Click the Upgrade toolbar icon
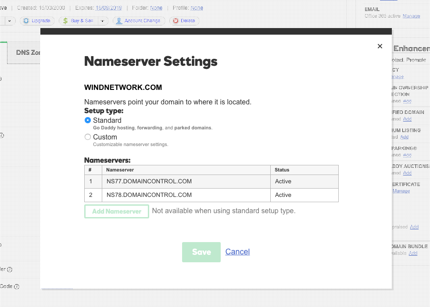Image resolution: width=430 pixels, height=307 pixels. click(x=26, y=21)
